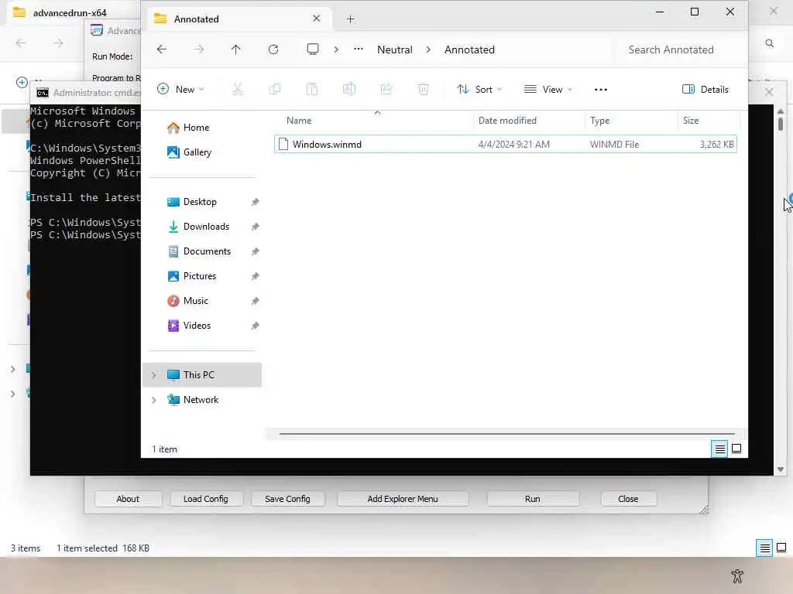Image resolution: width=793 pixels, height=594 pixels.
Task: Click the Copy icon in toolbar
Action: coord(275,90)
